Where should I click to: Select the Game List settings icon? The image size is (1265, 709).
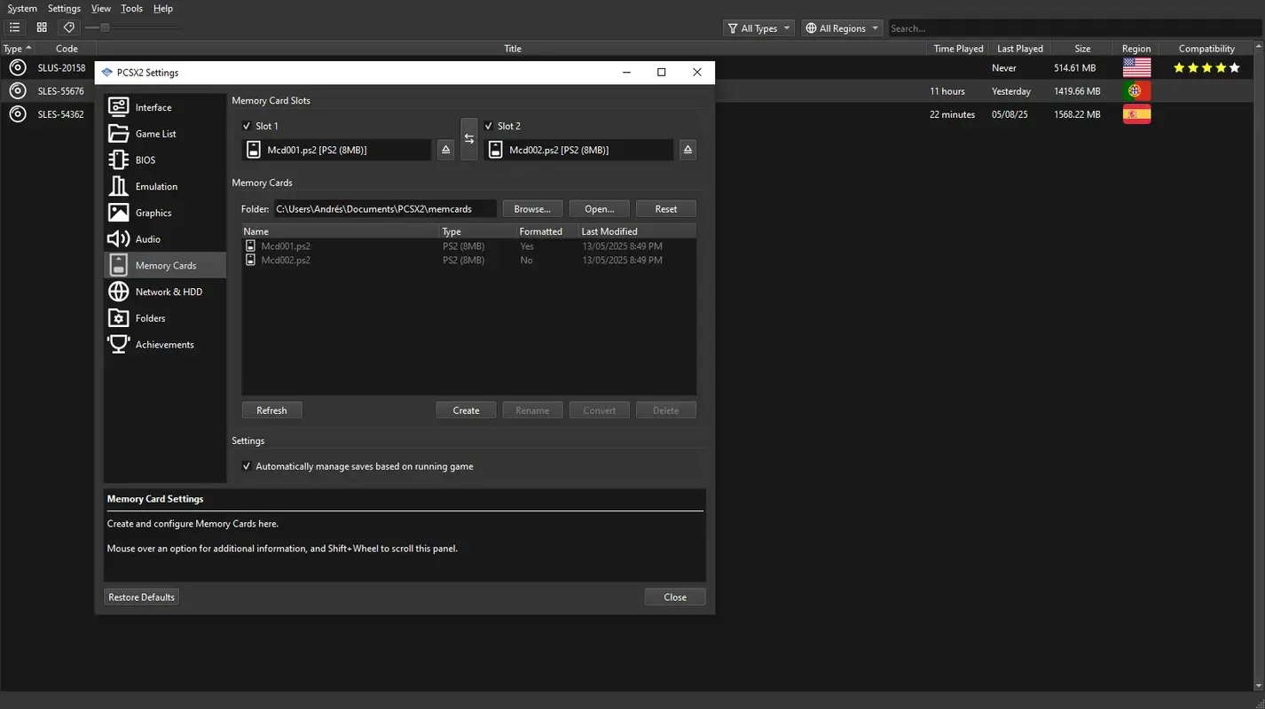(156, 133)
